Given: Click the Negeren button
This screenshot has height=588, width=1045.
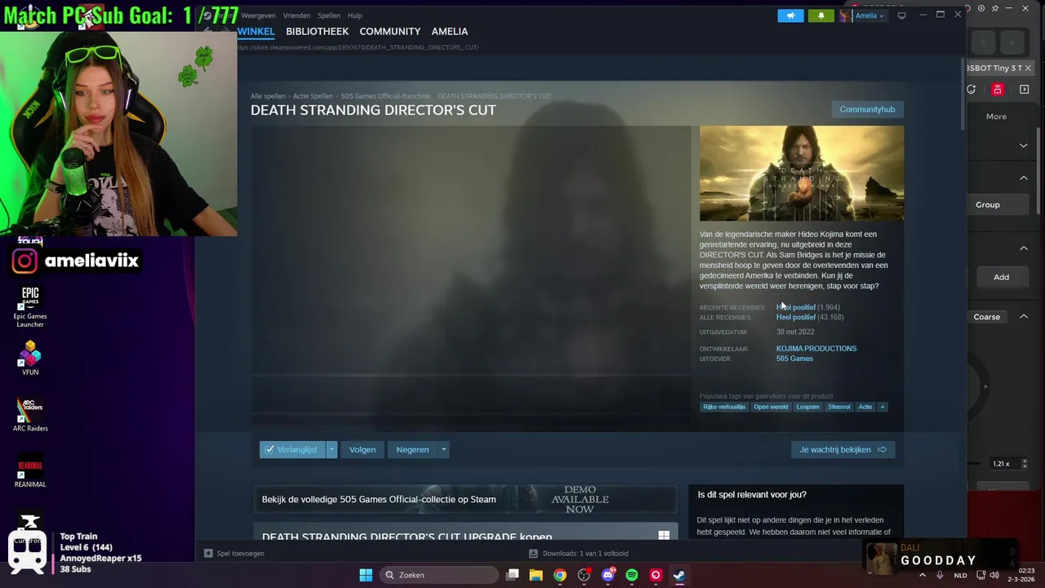Looking at the screenshot, I should click(412, 450).
